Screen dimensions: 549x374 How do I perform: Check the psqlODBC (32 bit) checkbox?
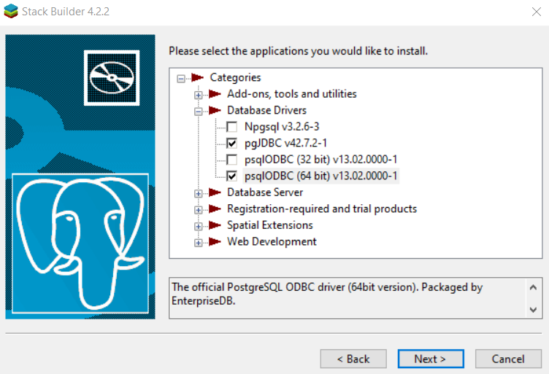tap(231, 160)
